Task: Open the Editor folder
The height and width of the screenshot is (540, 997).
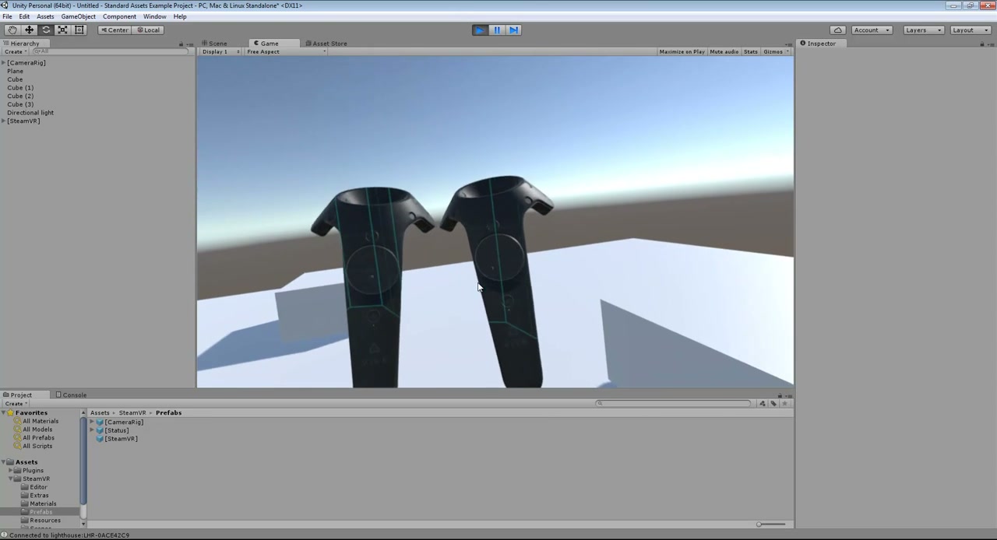Action: [x=38, y=487]
